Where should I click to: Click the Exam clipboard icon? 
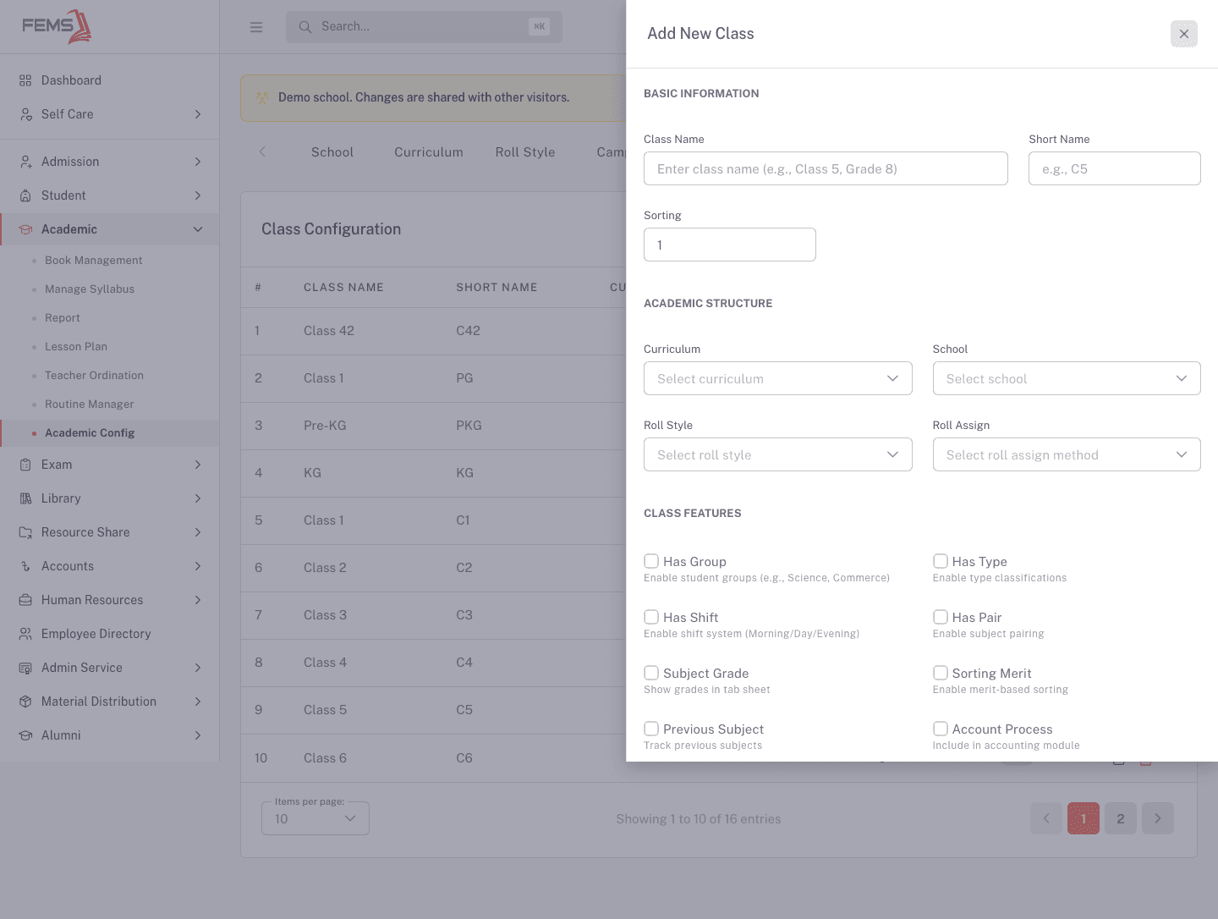point(25,465)
